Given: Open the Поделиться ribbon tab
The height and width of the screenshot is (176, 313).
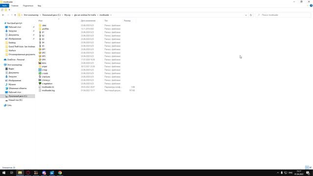Looking at the screenshot, I should [x=28, y=5].
